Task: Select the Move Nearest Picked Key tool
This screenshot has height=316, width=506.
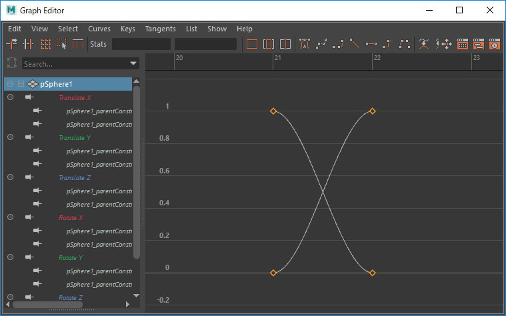Action: tap(11, 43)
